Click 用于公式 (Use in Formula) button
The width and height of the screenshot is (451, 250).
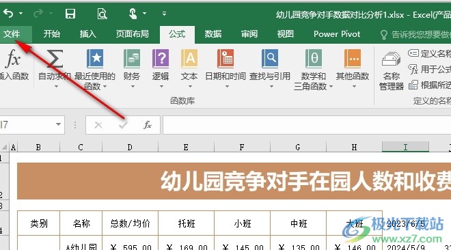429,69
